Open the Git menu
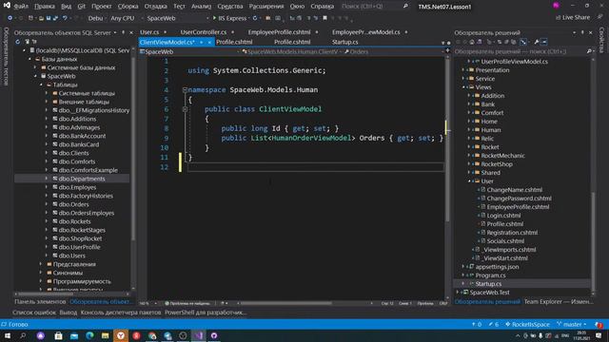Image resolution: width=609 pixels, height=342 pixels. (81, 7)
